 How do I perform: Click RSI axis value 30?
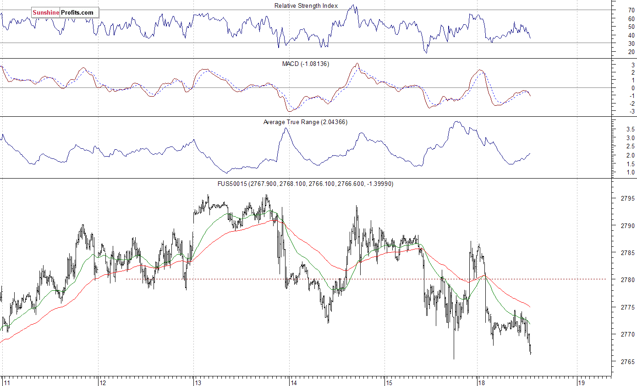[x=632, y=43]
